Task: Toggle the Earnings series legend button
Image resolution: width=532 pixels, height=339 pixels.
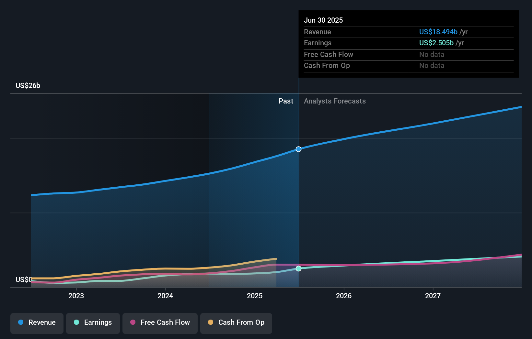Action: [93, 323]
